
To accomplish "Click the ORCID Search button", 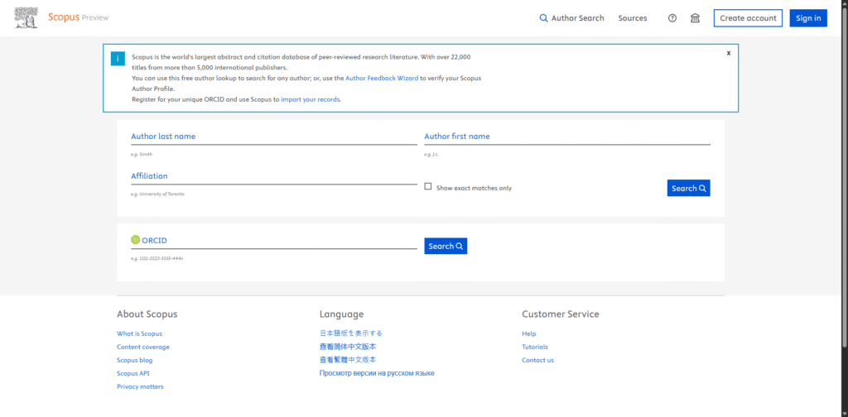I will pos(446,246).
